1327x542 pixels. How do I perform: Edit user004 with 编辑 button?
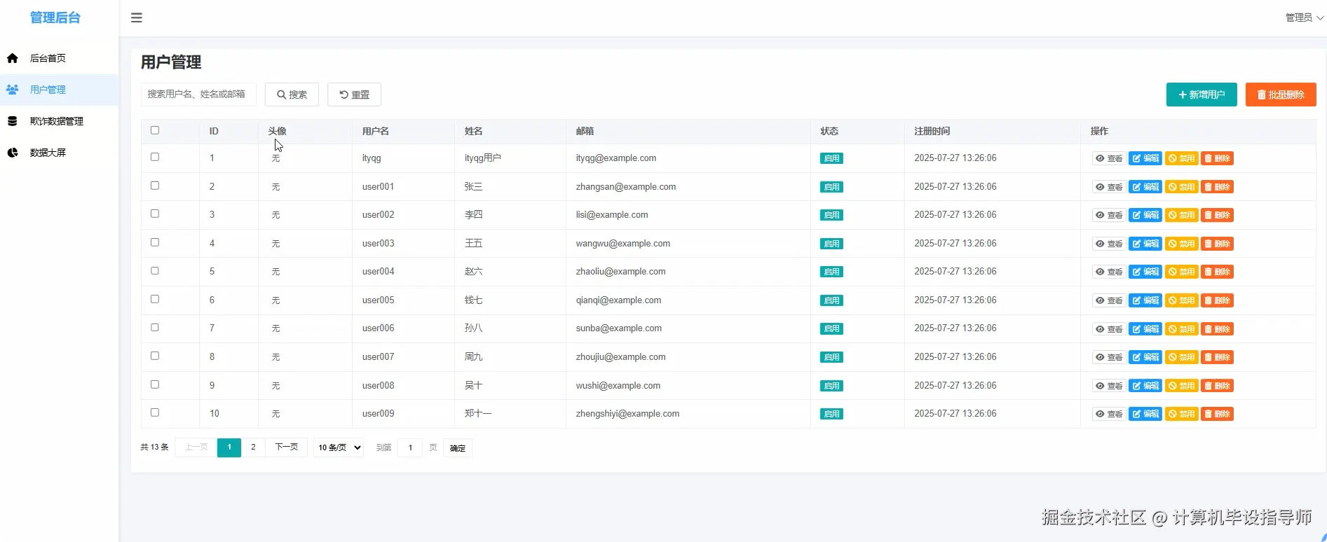tap(1145, 272)
